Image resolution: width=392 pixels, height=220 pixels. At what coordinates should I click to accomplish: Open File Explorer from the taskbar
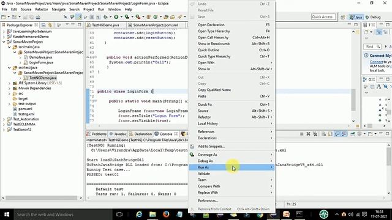[153, 215]
